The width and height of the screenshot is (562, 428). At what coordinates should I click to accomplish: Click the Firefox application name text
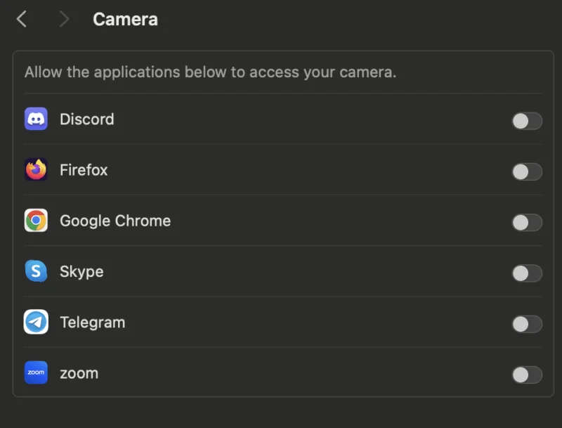click(x=83, y=170)
